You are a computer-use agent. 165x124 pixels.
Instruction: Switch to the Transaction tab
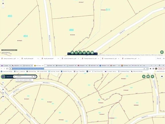point(82,65)
